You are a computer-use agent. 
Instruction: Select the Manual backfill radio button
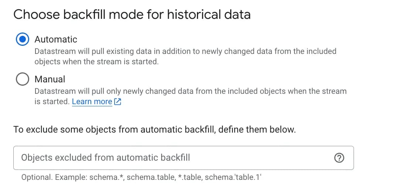pos(23,79)
